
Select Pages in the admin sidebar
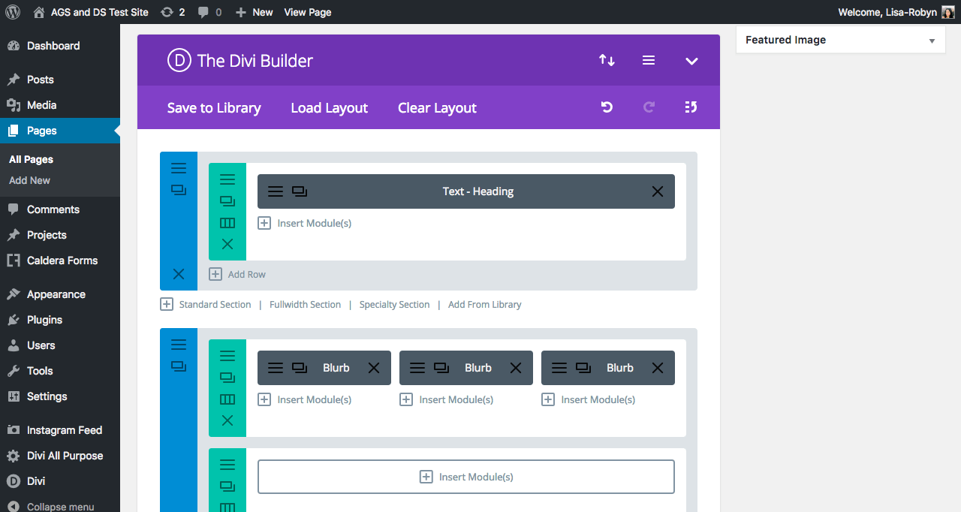tap(60, 131)
